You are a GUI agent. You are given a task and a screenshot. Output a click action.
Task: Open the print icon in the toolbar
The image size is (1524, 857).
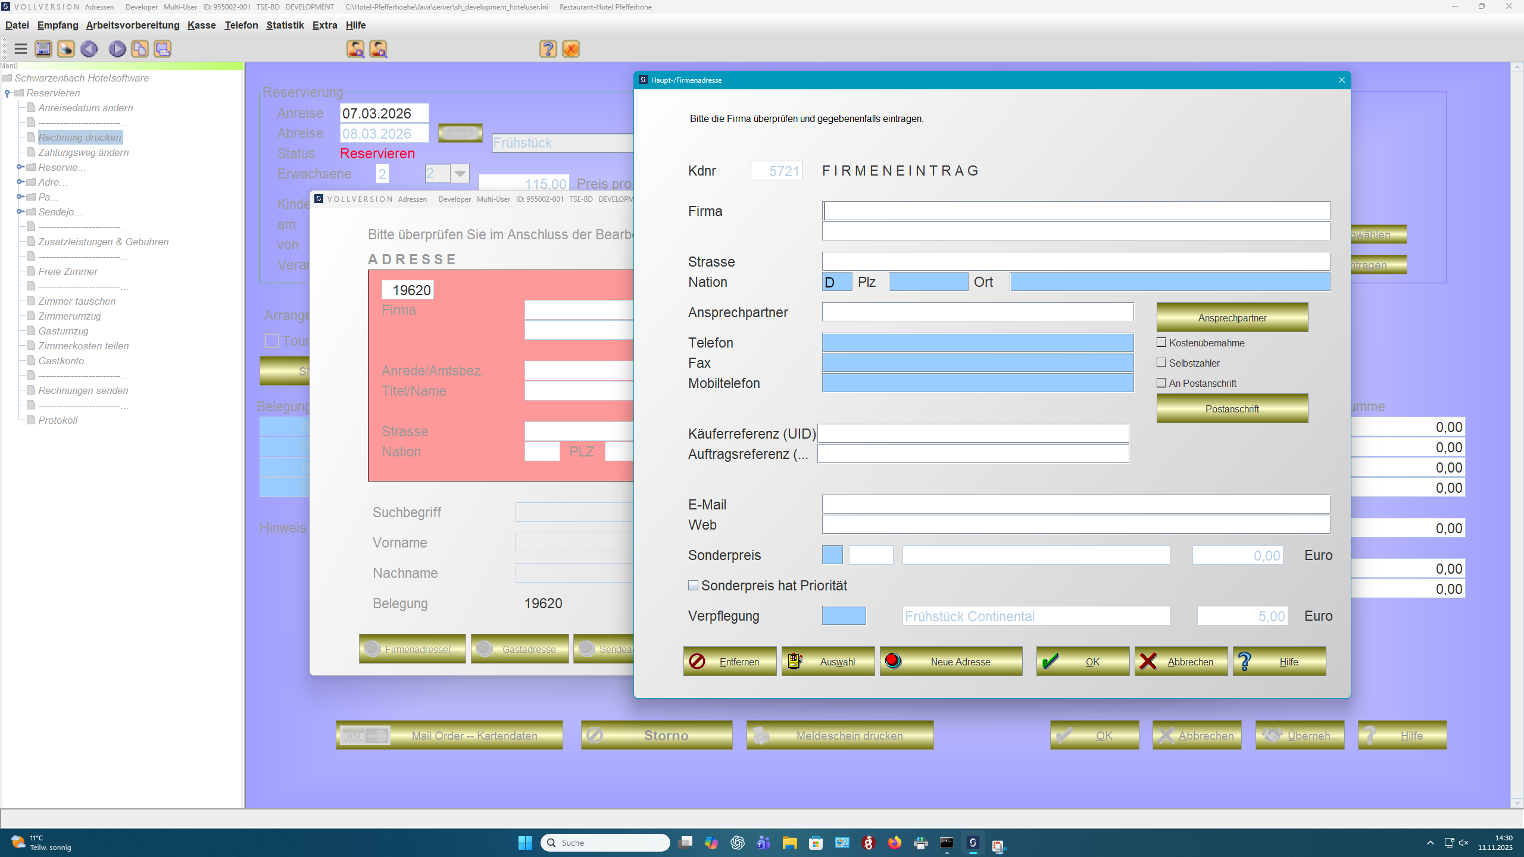click(65, 49)
